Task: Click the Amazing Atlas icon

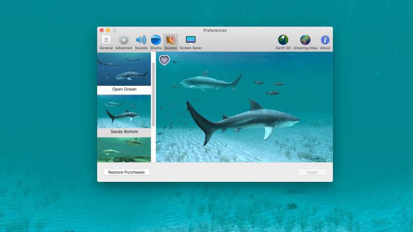Action: (305, 42)
